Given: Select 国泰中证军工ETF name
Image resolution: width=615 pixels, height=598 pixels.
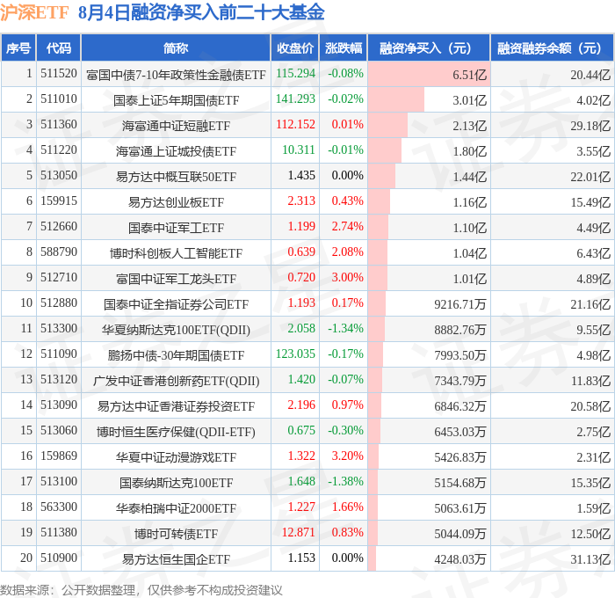Looking at the screenshot, I should tap(176, 228).
